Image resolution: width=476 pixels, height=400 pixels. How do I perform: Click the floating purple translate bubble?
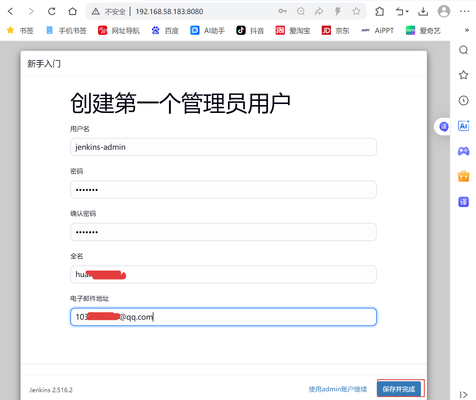point(444,126)
